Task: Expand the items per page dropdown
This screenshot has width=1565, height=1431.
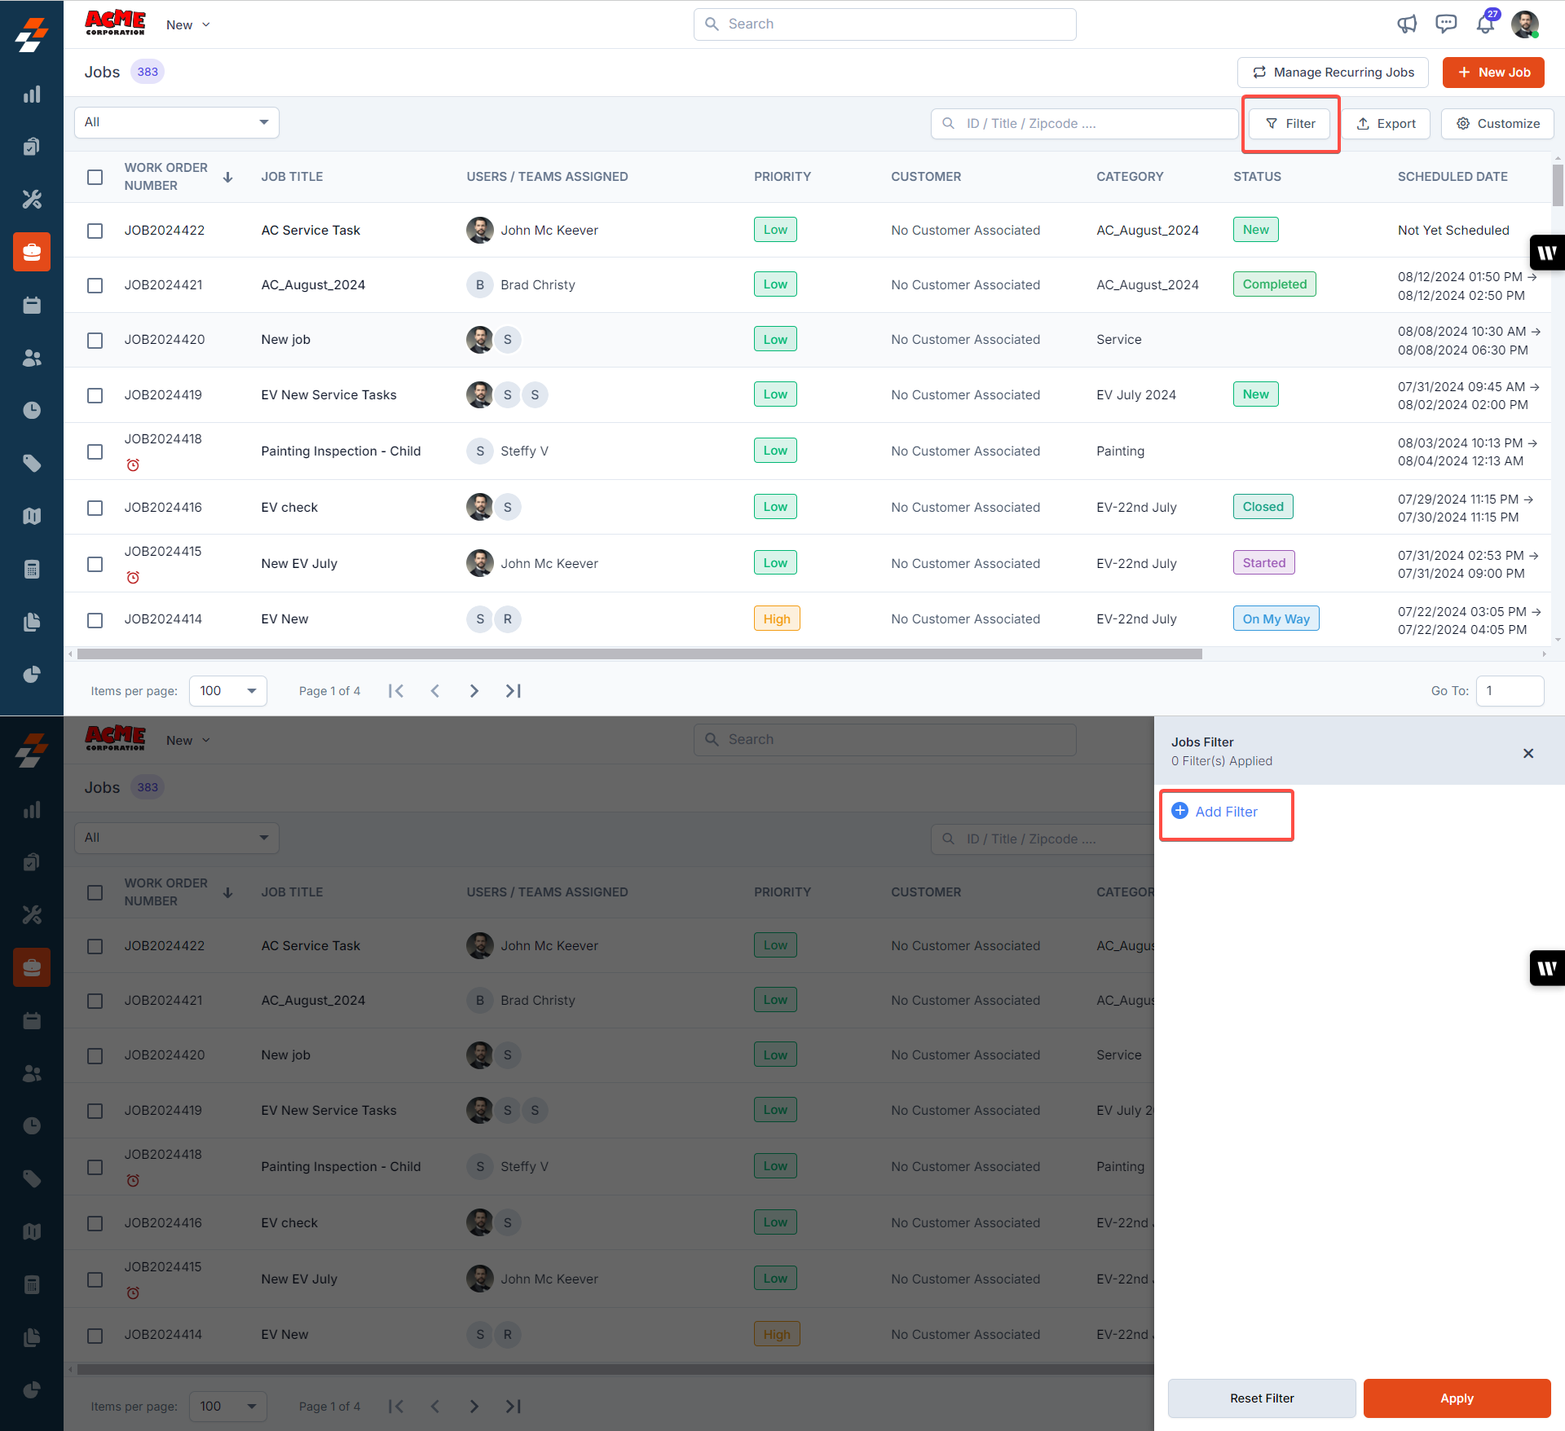Action: [x=228, y=691]
